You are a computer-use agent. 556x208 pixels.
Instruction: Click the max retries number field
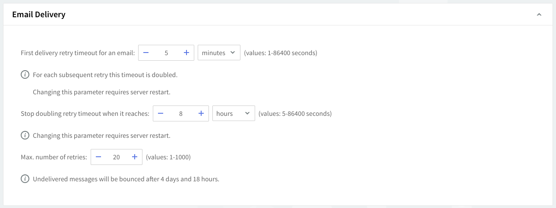click(x=117, y=157)
